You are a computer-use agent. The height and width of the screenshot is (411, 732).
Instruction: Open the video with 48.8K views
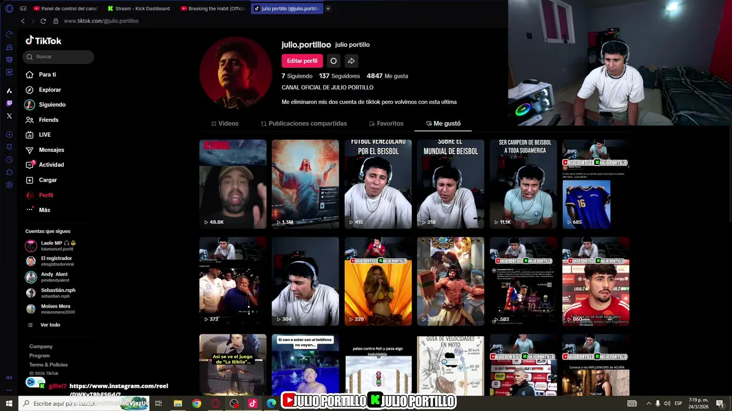(233, 184)
